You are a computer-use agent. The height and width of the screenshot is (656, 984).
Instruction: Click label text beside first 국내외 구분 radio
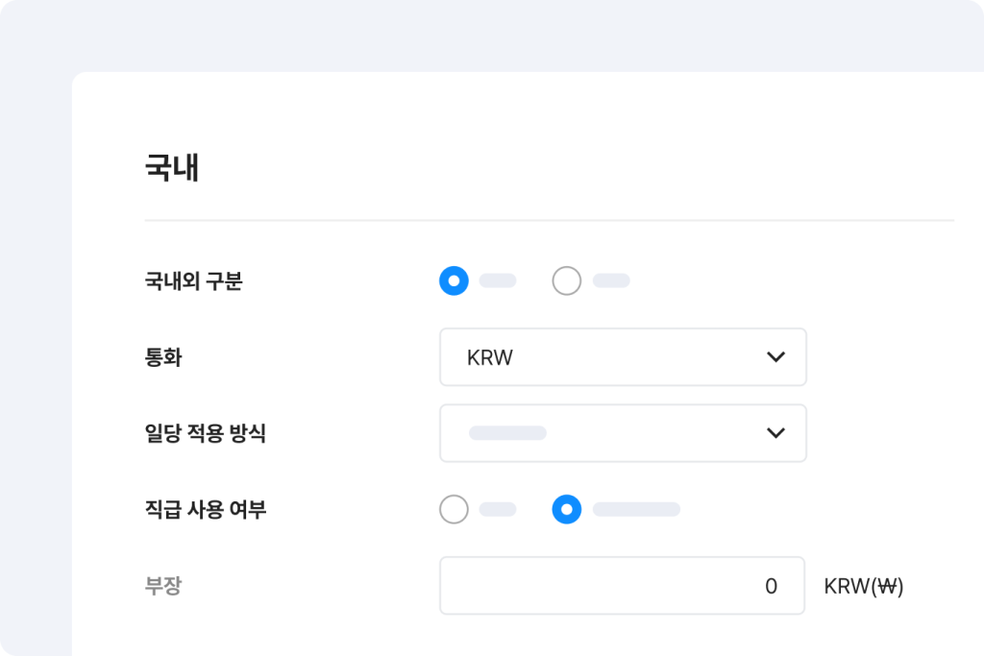pos(498,280)
